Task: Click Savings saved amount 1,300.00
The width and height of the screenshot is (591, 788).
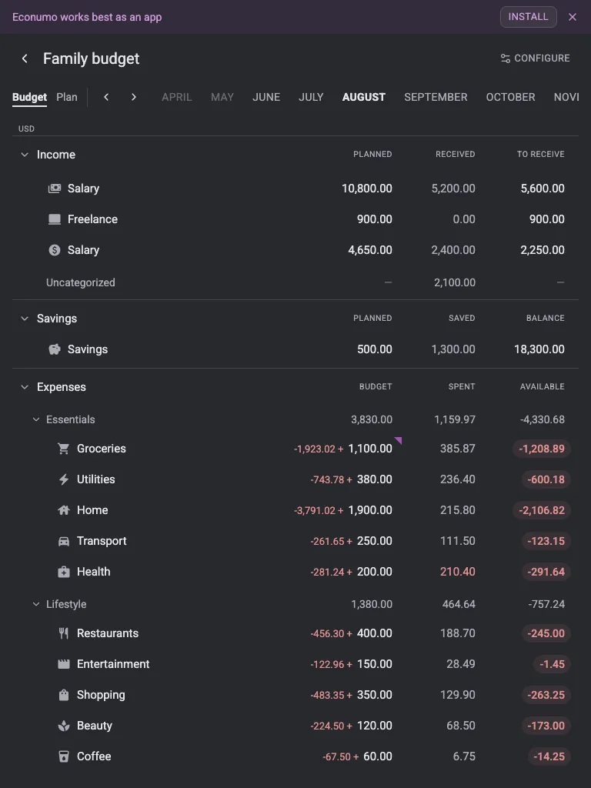Action: pos(453,349)
